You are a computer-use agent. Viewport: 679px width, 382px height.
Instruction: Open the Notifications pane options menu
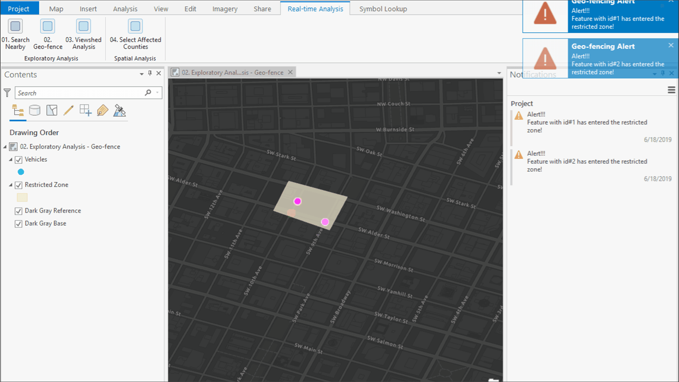(x=672, y=90)
